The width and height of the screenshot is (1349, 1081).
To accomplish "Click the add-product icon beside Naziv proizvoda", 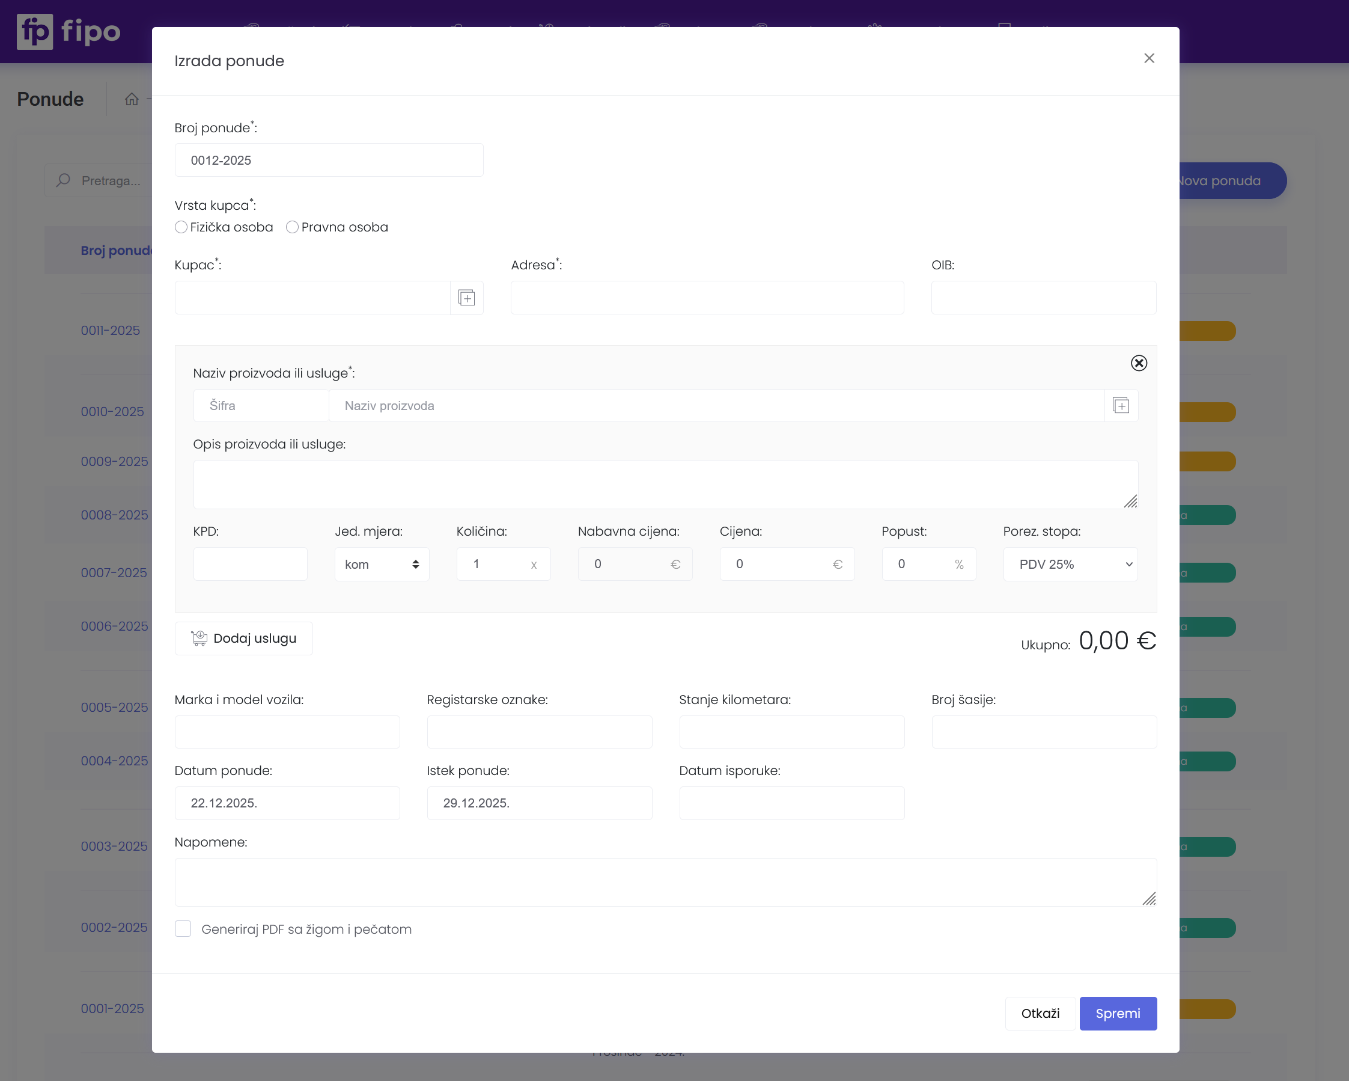I will coord(1121,406).
